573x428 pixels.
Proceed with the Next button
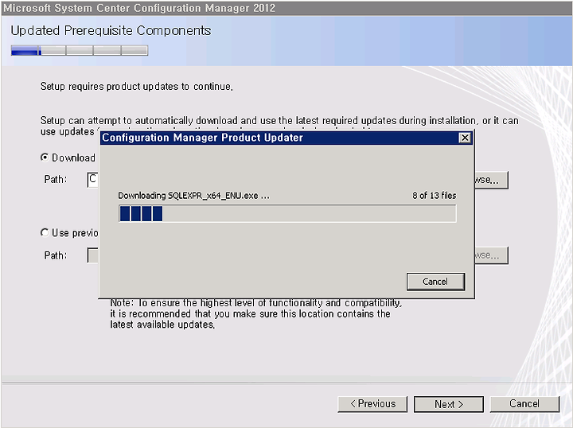point(449,404)
